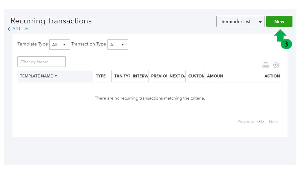
Task: Open the Reminder List button
Action: (x=236, y=21)
